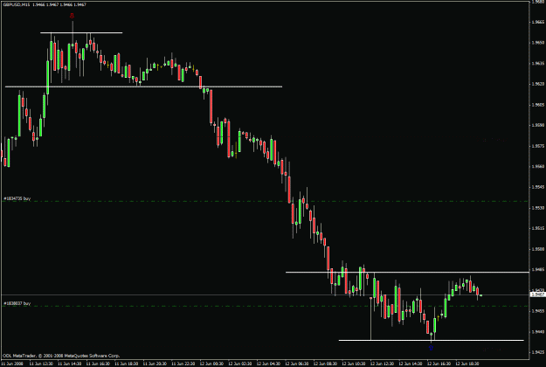Click the 12 Jun 06:30 label on the time axis

297,364
